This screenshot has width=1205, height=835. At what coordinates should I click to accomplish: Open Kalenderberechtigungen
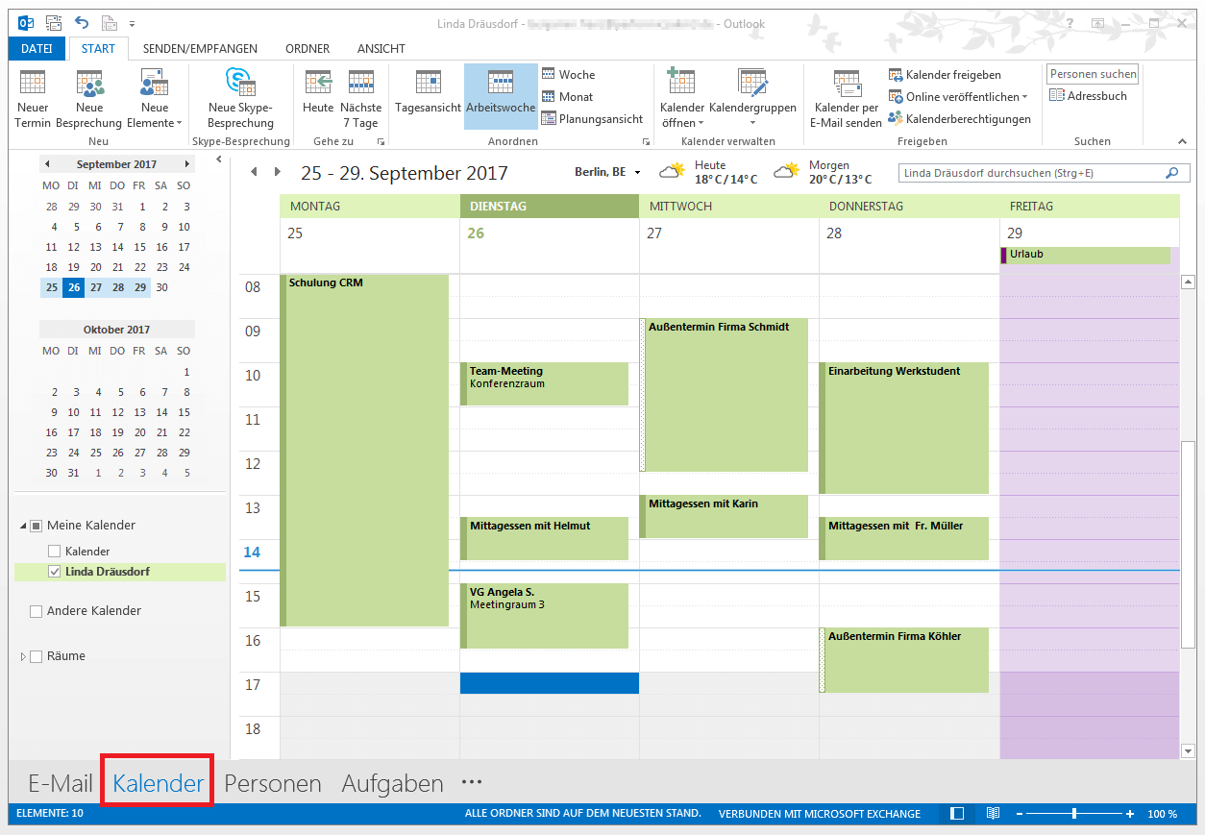(960, 119)
